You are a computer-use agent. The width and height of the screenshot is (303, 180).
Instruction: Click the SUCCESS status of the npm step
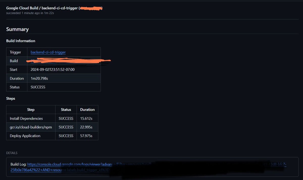[x=66, y=127]
